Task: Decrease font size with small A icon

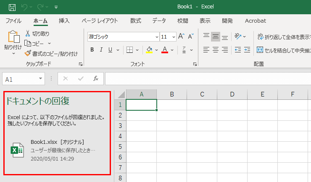Action: pos(191,36)
